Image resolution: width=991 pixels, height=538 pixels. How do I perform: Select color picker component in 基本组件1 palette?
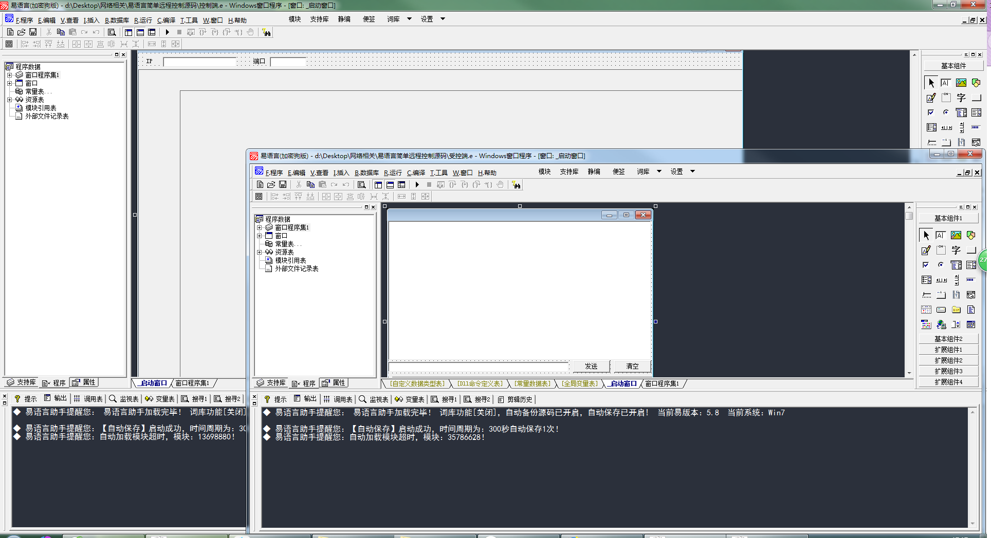926,324
